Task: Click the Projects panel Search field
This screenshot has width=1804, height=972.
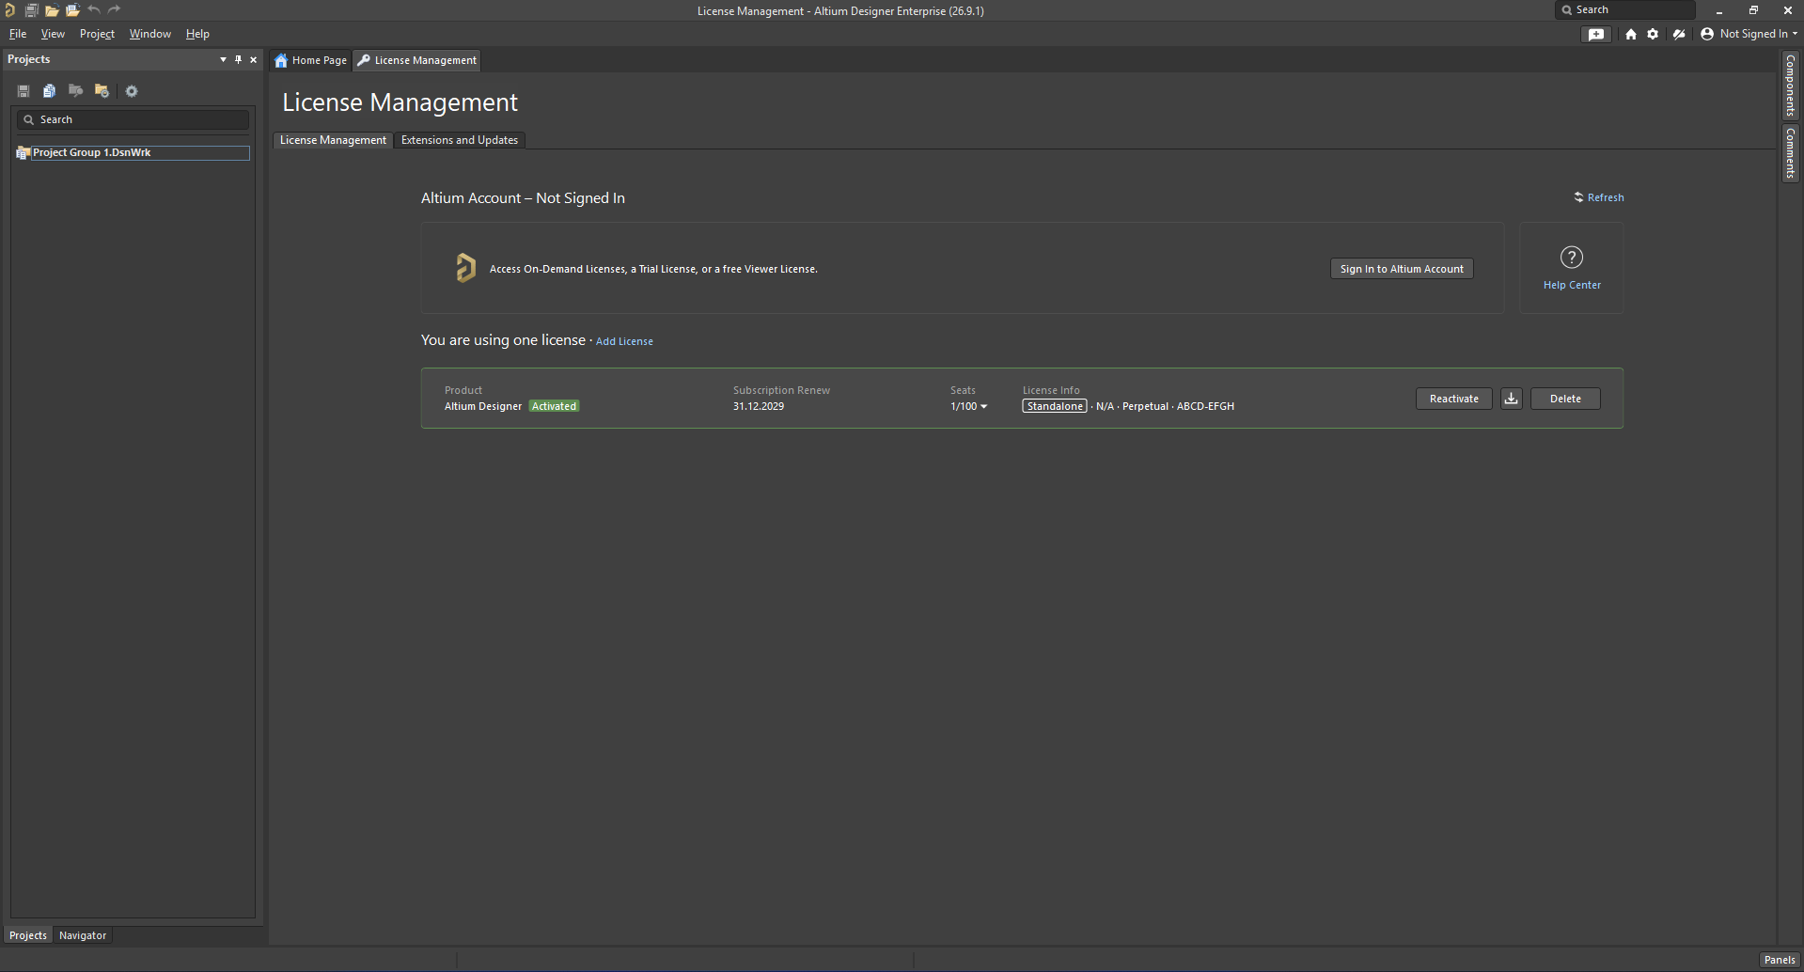Action: point(133,119)
